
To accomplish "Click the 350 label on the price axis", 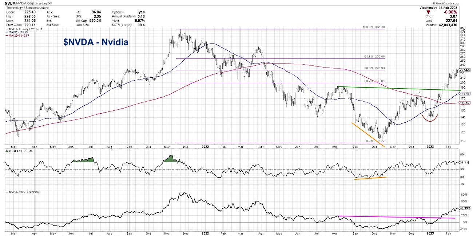I will [x=463, y=28].
